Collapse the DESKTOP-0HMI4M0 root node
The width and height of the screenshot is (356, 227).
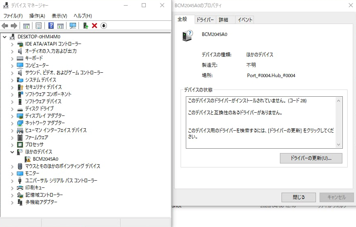pos(4,37)
